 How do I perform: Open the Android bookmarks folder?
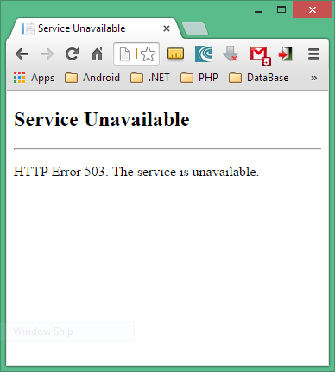92,78
